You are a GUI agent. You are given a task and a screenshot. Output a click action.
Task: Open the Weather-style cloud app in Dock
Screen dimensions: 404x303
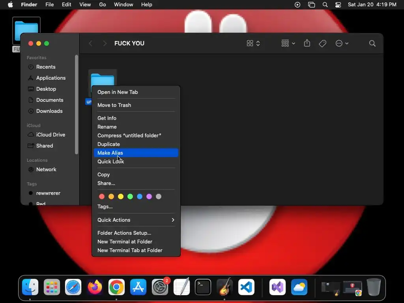point(299,287)
